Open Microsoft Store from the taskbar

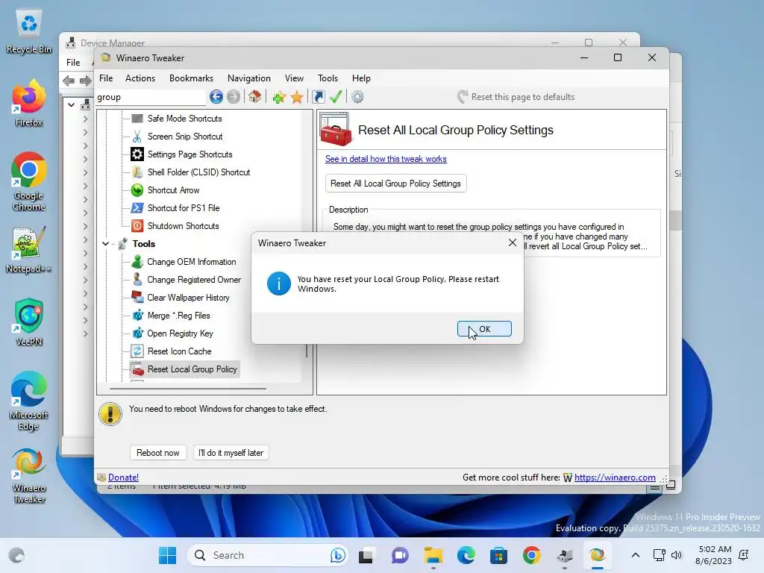pyautogui.click(x=498, y=555)
